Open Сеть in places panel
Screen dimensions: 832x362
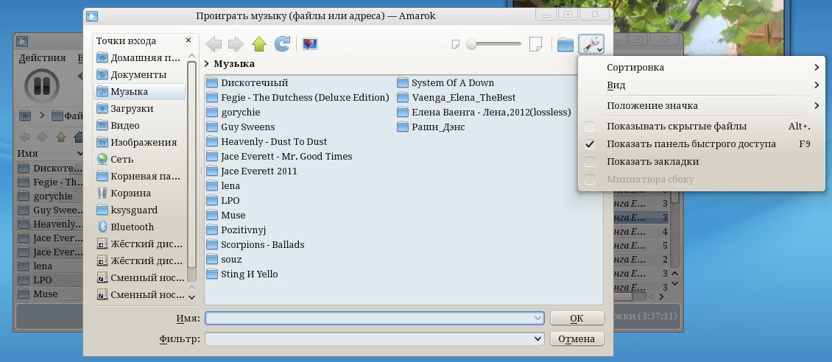tap(140, 159)
